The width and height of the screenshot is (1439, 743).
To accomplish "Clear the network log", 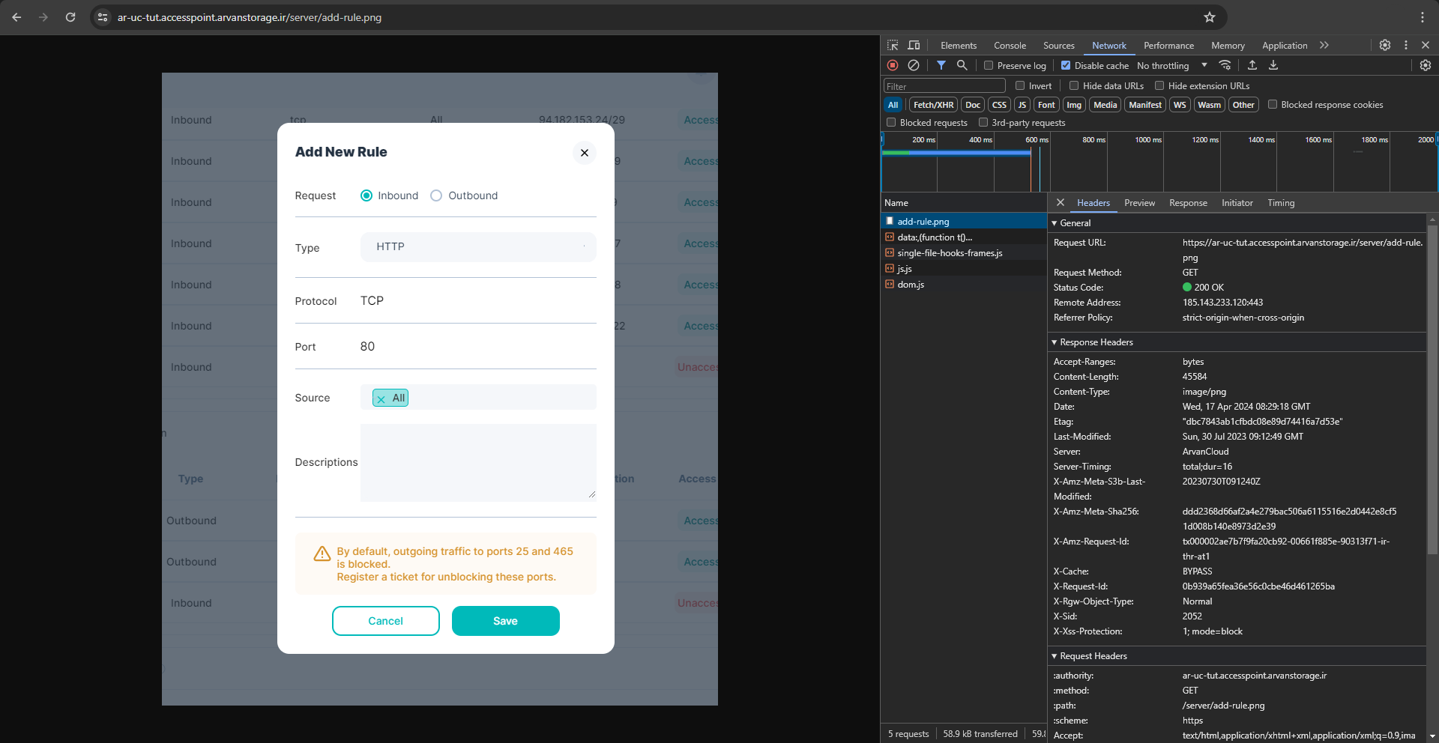I will [x=913, y=65].
